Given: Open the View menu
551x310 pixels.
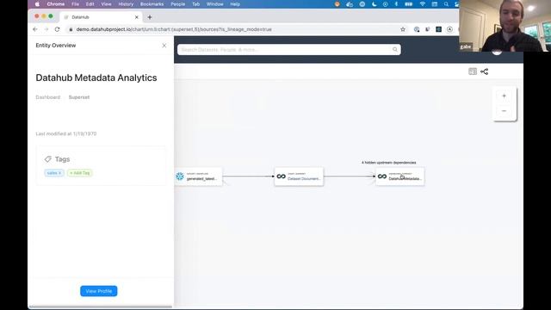Looking at the screenshot, I should (x=106, y=4).
